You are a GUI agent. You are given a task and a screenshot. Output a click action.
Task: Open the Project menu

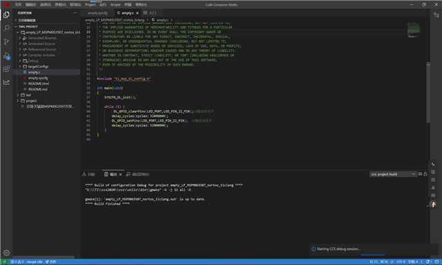coord(90,5)
